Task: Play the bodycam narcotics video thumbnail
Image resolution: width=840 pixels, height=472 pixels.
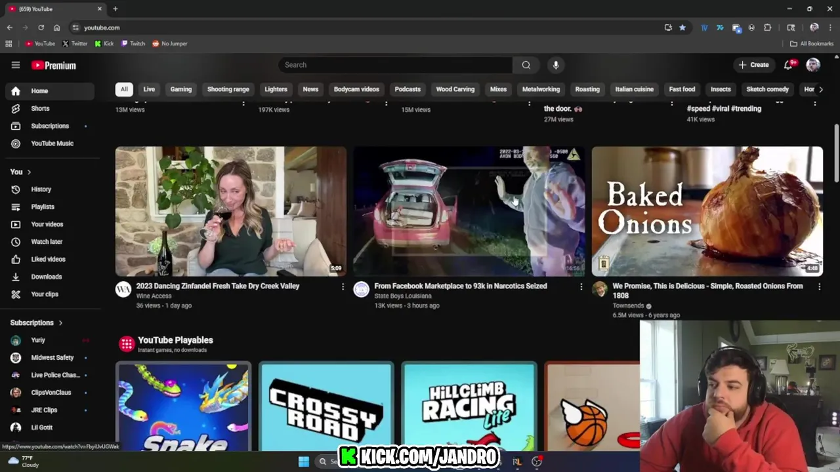Action: click(469, 211)
